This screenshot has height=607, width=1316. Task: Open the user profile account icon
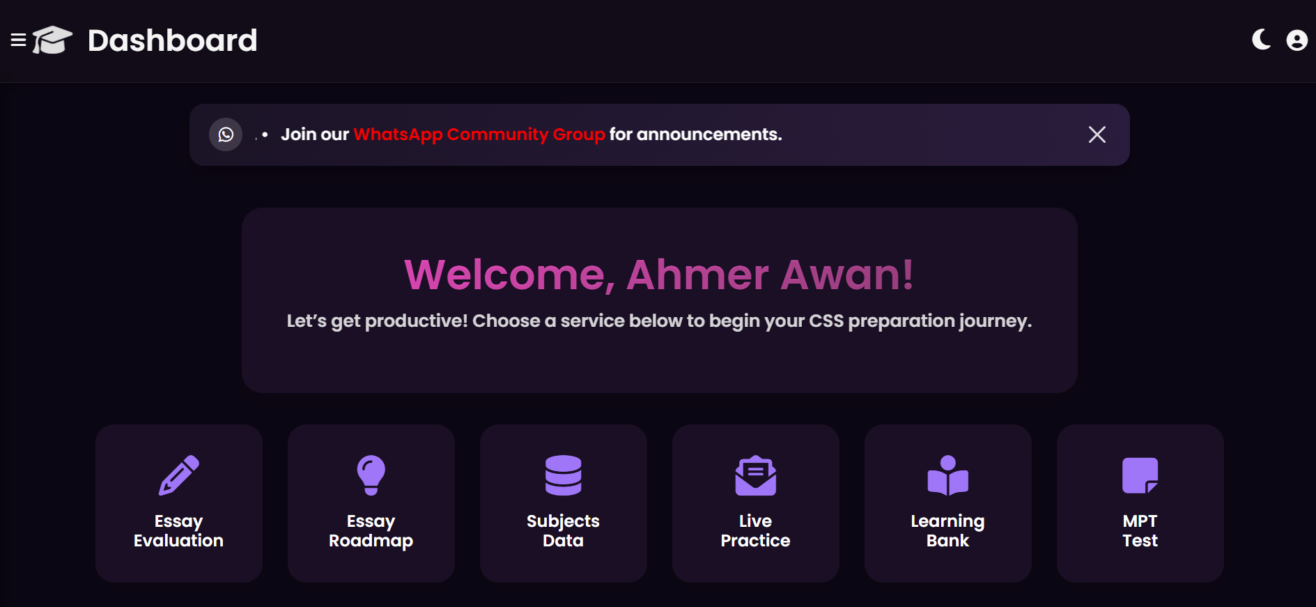pyautogui.click(x=1296, y=40)
